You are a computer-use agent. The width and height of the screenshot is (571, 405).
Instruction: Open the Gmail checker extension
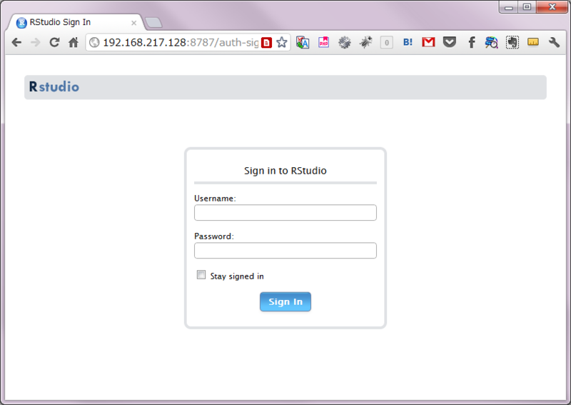tap(429, 43)
